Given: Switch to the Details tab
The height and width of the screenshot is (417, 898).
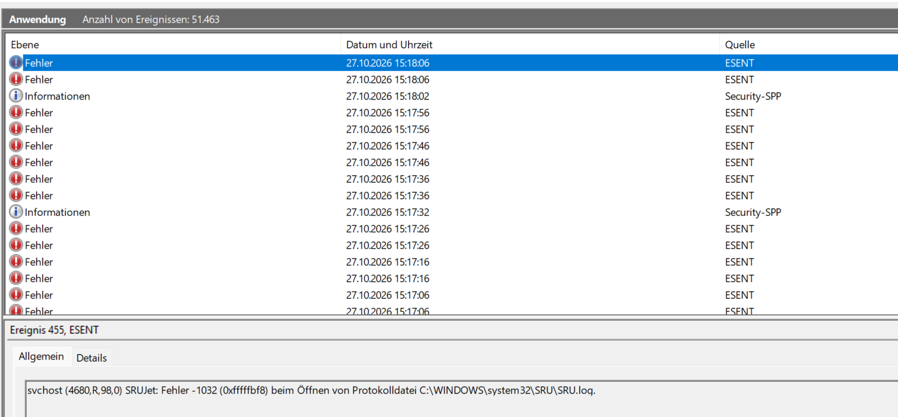Looking at the screenshot, I should 91,358.
